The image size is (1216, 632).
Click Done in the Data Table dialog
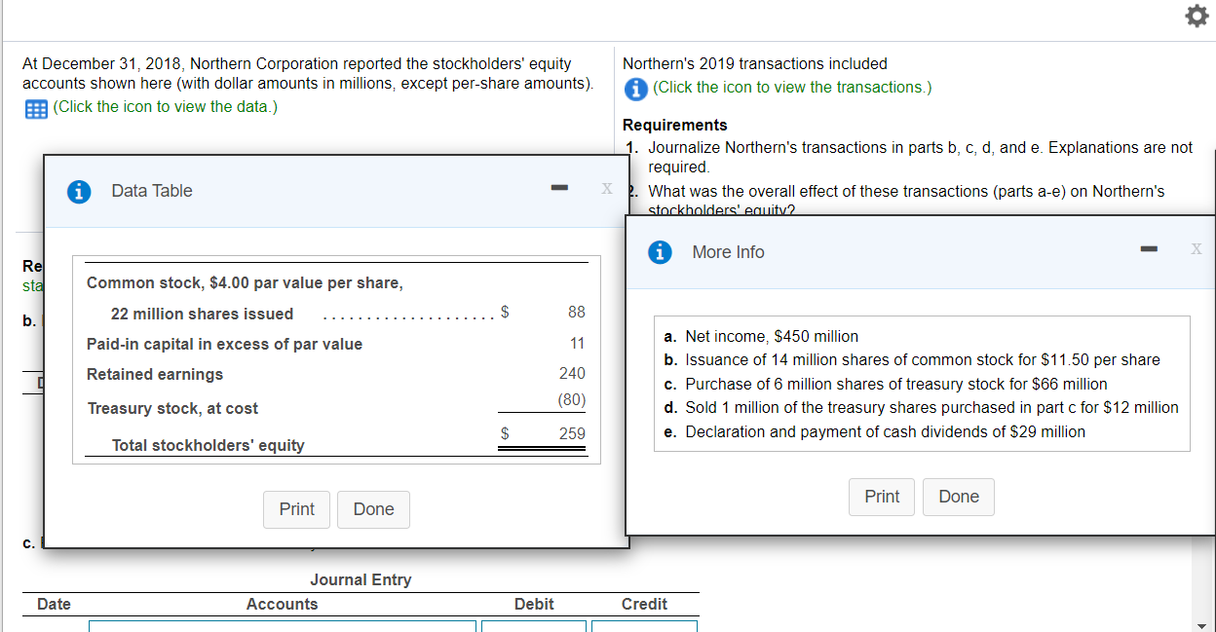point(373,509)
